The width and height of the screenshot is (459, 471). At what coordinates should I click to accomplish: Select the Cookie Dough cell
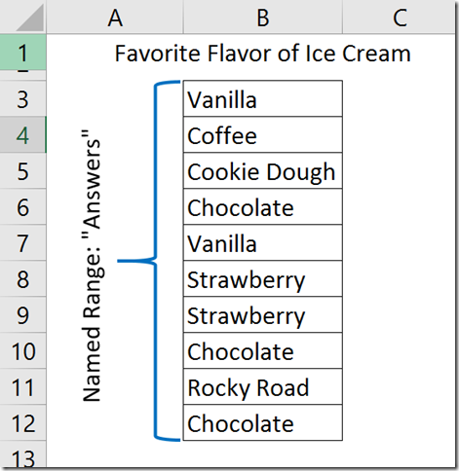pos(263,170)
